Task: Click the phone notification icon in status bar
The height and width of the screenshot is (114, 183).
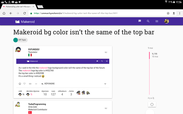Action: click(x=6, y=2)
